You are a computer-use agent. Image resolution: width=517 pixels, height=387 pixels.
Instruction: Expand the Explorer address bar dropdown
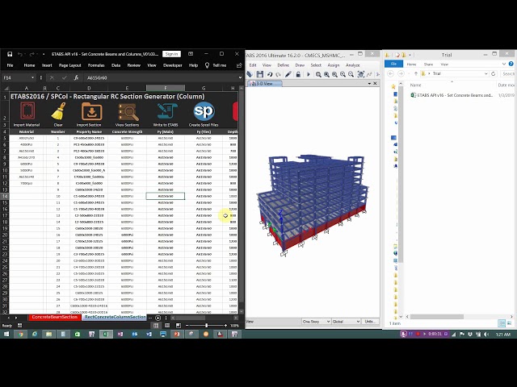click(x=486, y=73)
